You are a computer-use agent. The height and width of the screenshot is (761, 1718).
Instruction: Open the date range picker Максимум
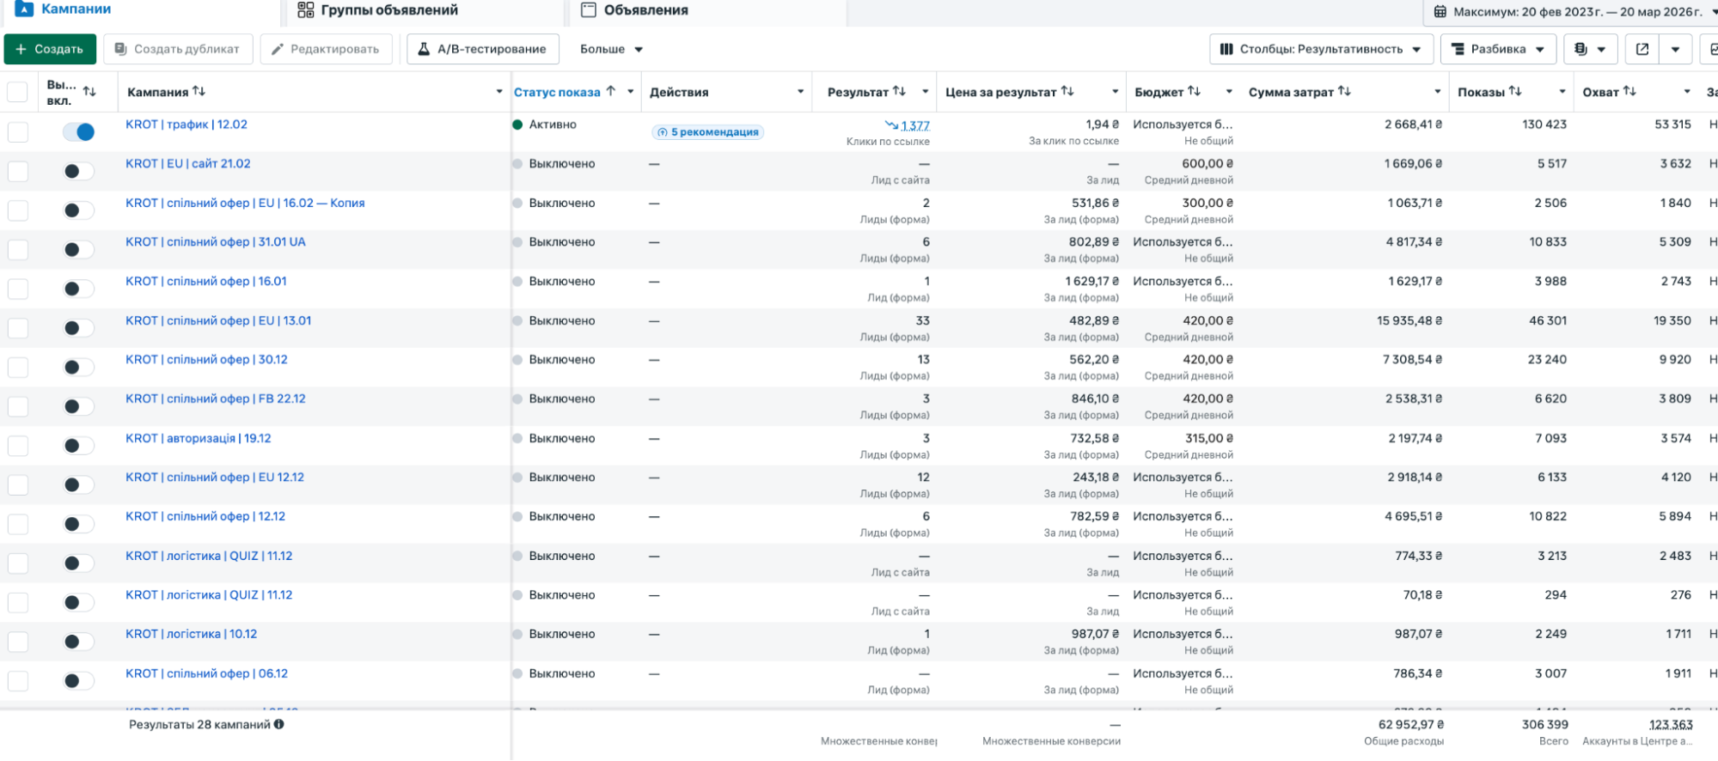pos(1571,12)
